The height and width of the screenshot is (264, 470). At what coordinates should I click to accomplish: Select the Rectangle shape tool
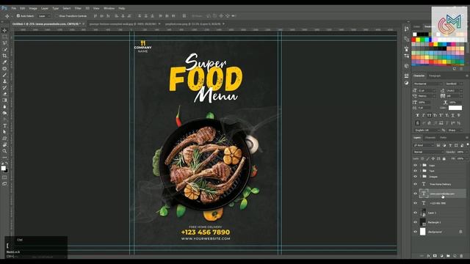pyautogui.click(x=4, y=139)
